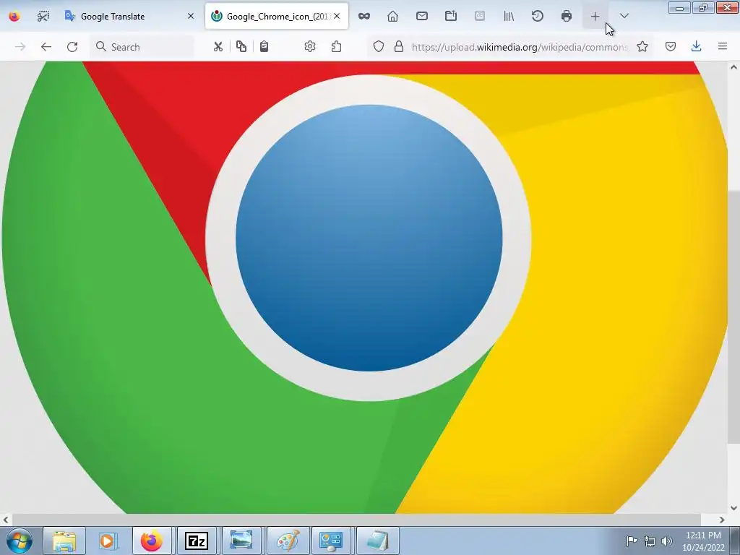Open History clock icon
740x555 pixels.
(538, 17)
